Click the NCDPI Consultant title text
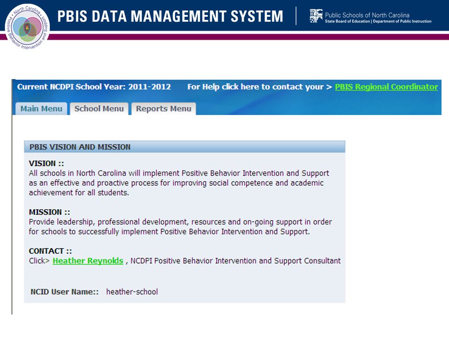Viewport: 449px width, 337px height. (235, 261)
